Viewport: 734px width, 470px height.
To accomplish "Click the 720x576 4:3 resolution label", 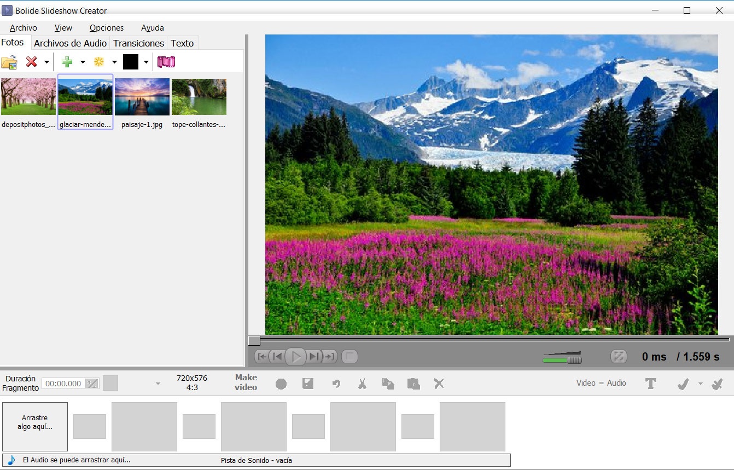I will point(192,382).
